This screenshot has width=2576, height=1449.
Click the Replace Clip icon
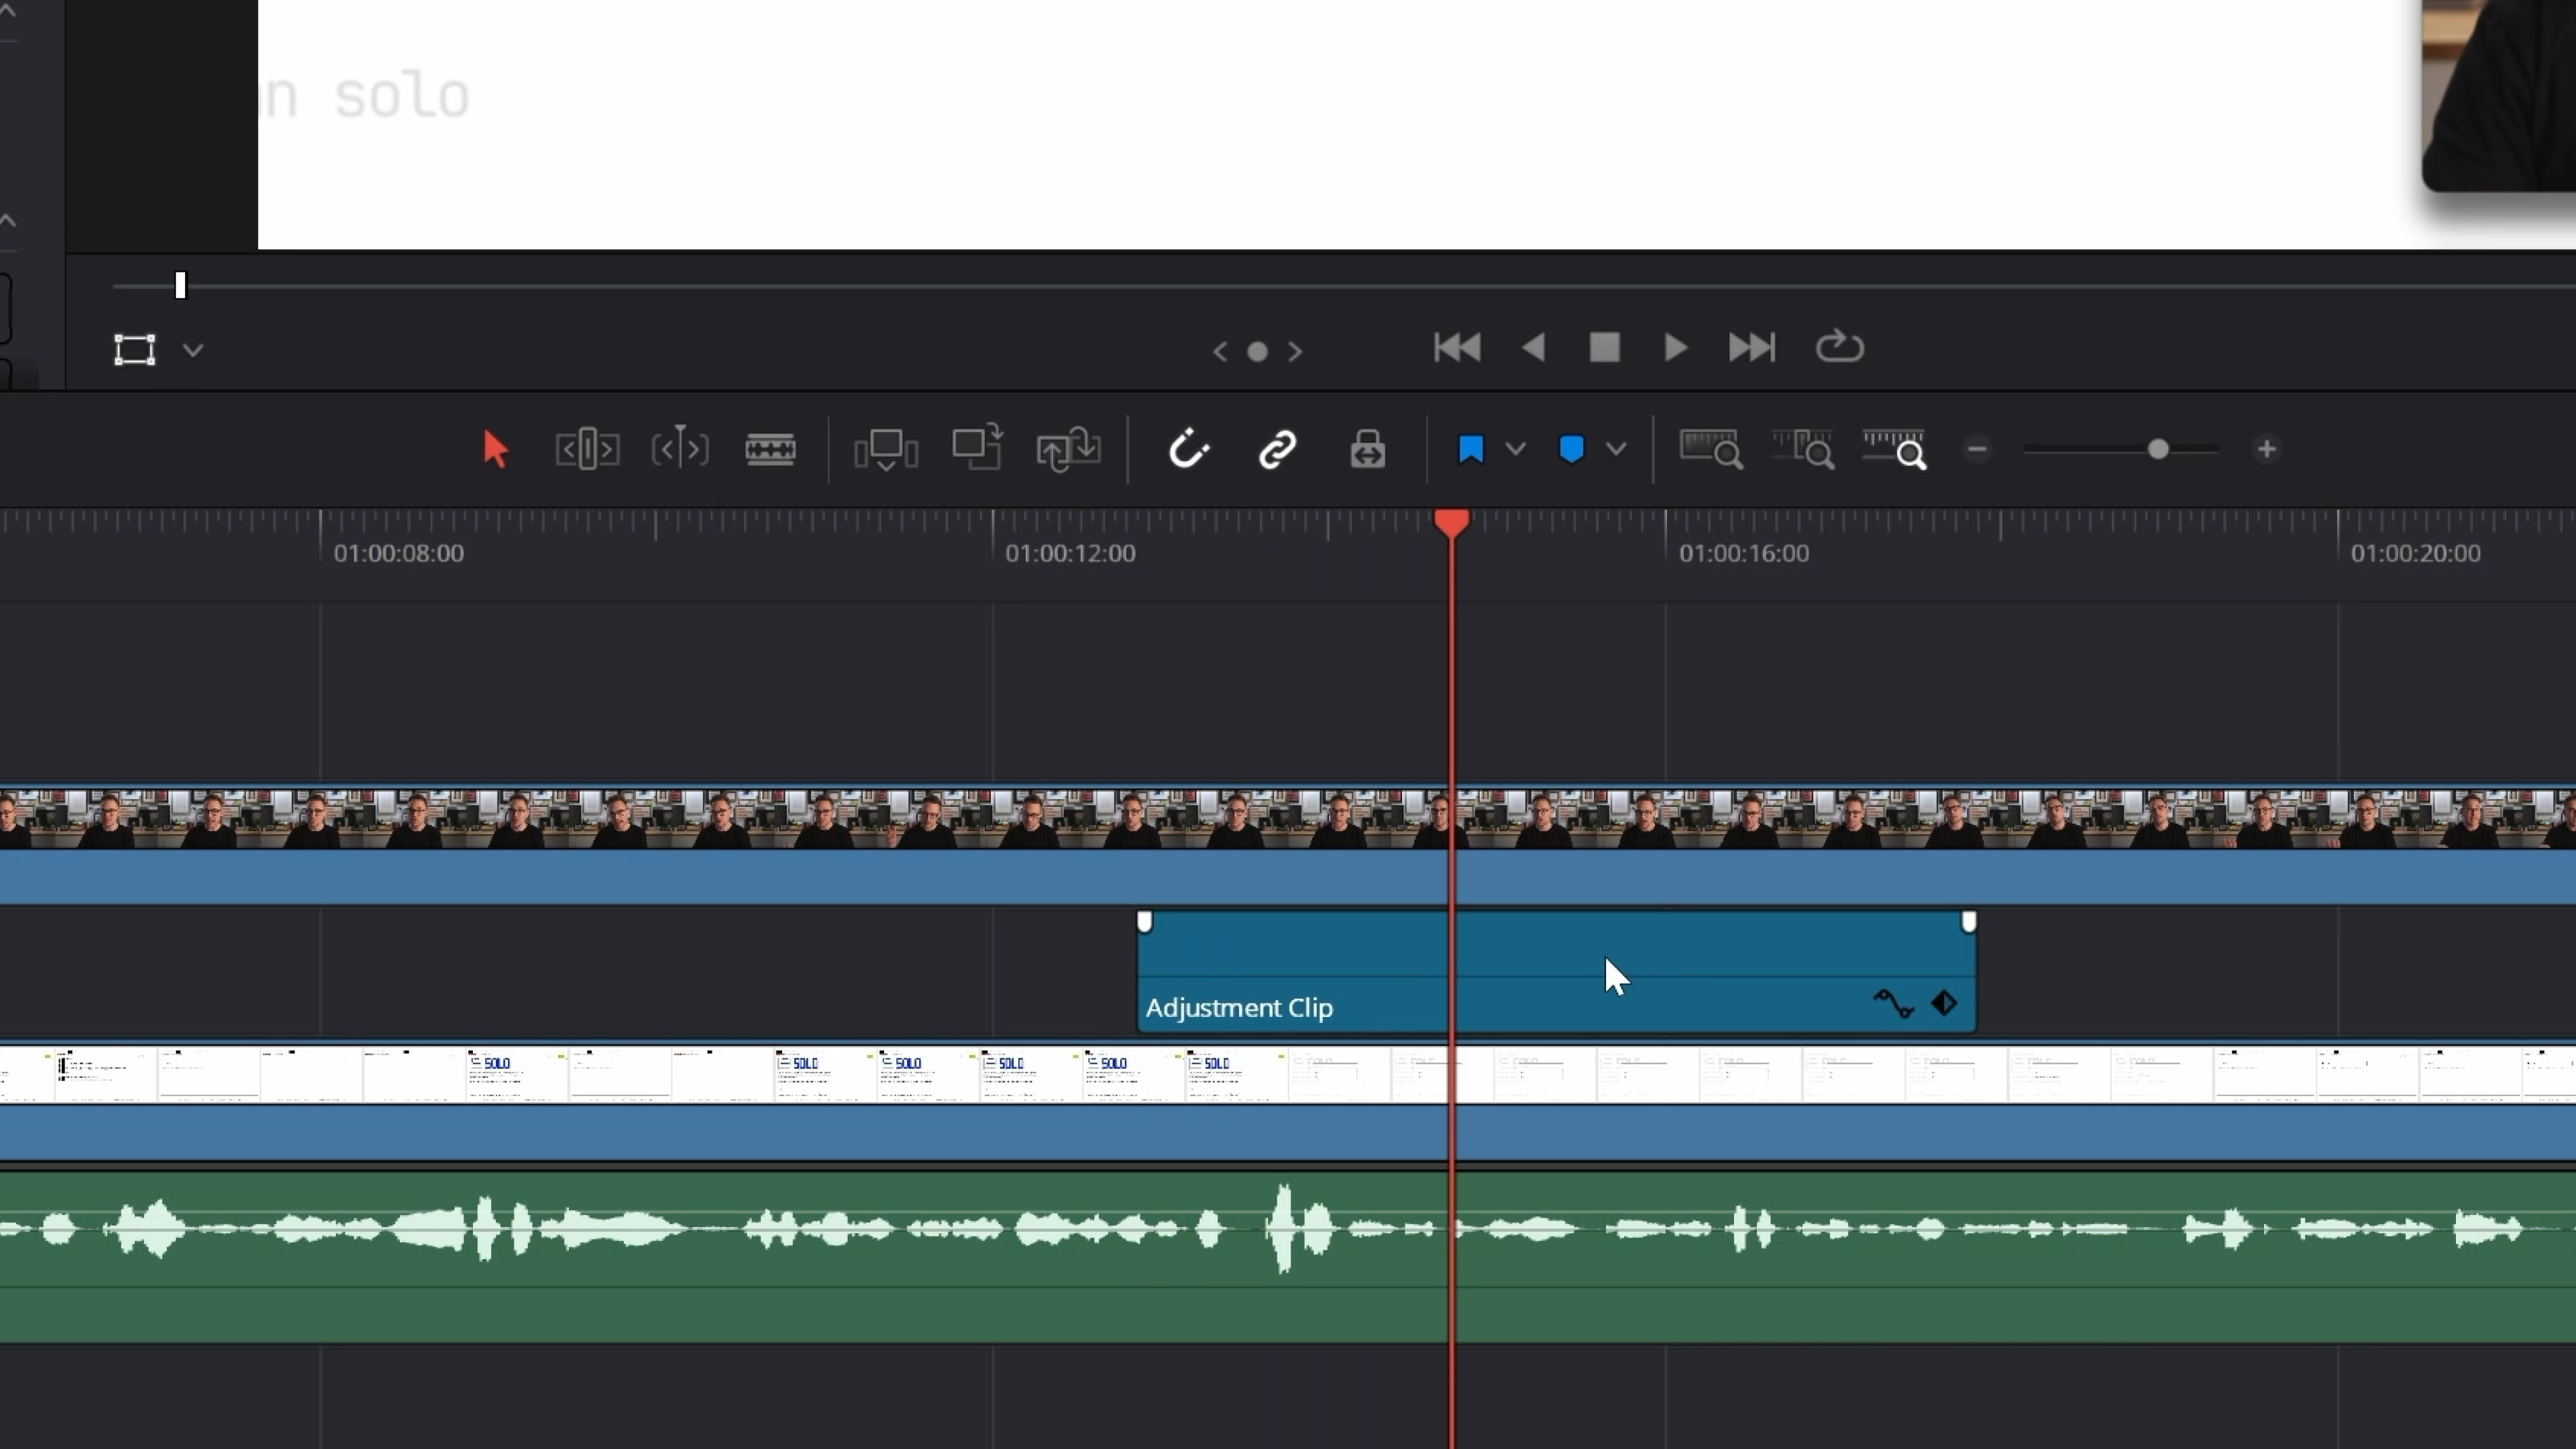(1068, 449)
